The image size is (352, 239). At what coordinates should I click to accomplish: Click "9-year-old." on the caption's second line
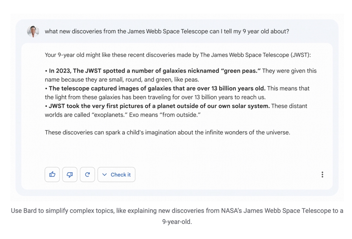[x=177, y=222]
